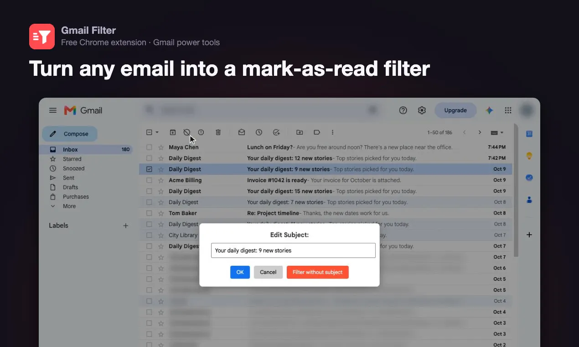Image resolution: width=579 pixels, height=347 pixels.
Task: Go to newer page arrow
Action: (x=465, y=132)
